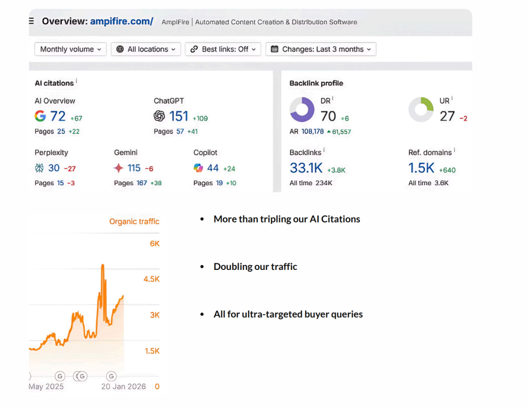Click the purple DR donut chart
The image size is (528, 409).
tap(302, 110)
